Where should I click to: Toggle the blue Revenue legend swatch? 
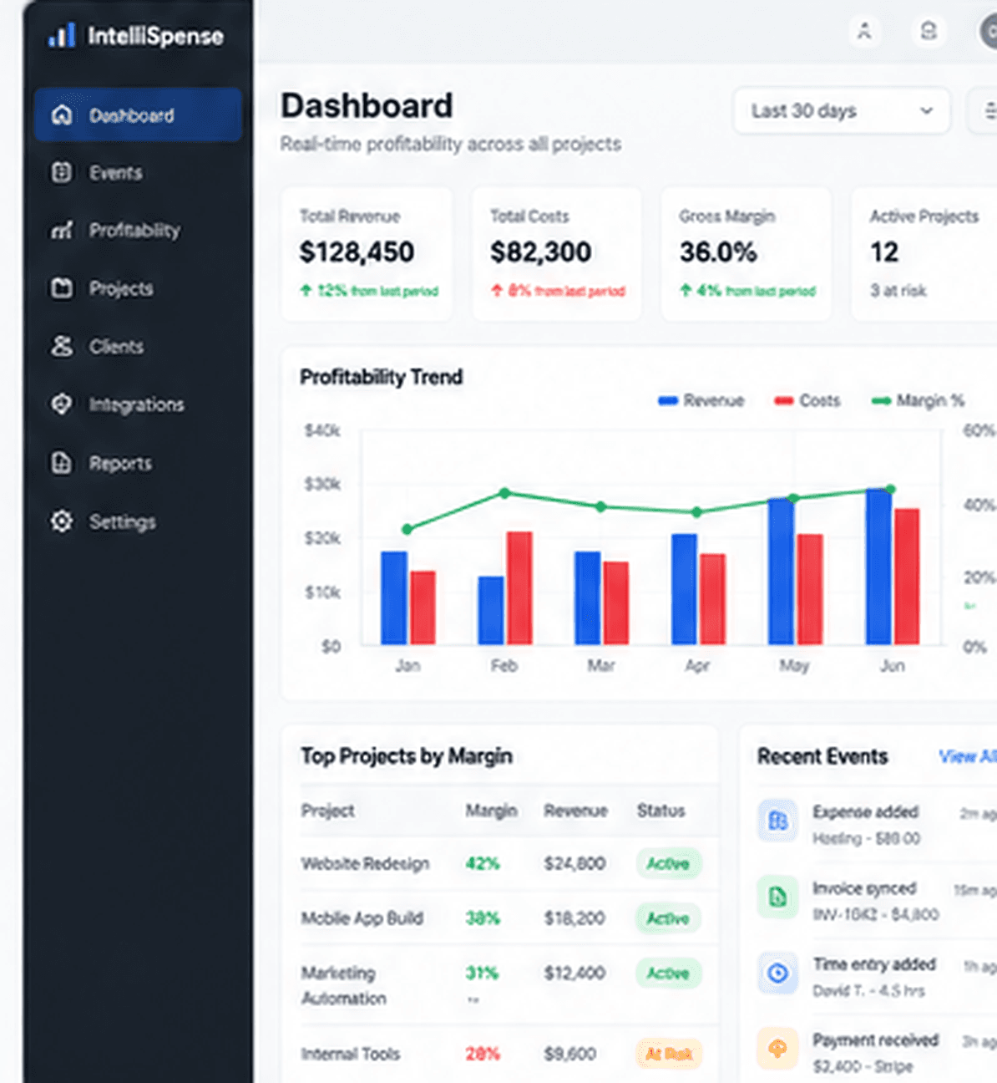pyautogui.click(x=667, y=401)
